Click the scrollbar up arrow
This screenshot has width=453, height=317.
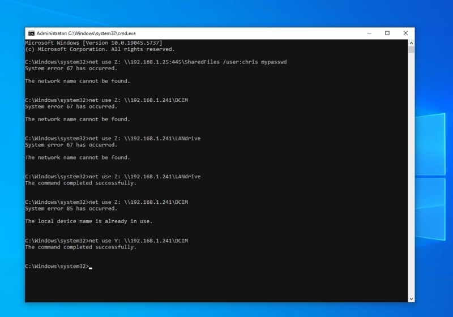[x=411, y=42]
